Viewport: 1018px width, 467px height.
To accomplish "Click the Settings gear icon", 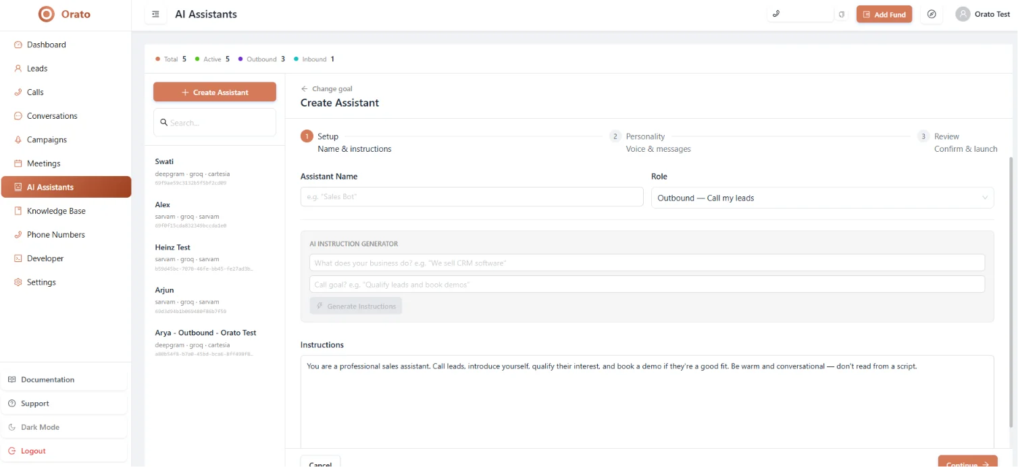I will pyautogui.click(x=18, y=282).
